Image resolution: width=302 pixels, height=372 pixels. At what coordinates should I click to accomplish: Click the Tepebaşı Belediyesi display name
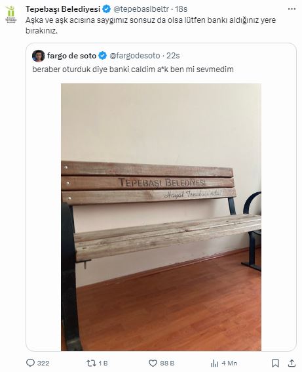tap(63, 9)
